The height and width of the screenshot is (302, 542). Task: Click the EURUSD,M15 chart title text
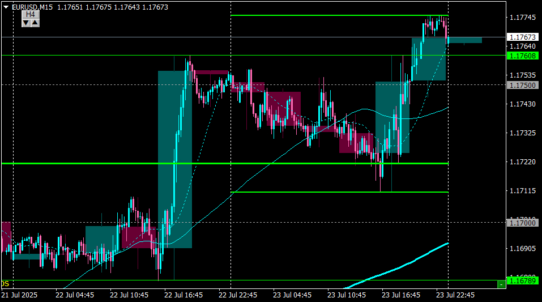click(32, 7)
